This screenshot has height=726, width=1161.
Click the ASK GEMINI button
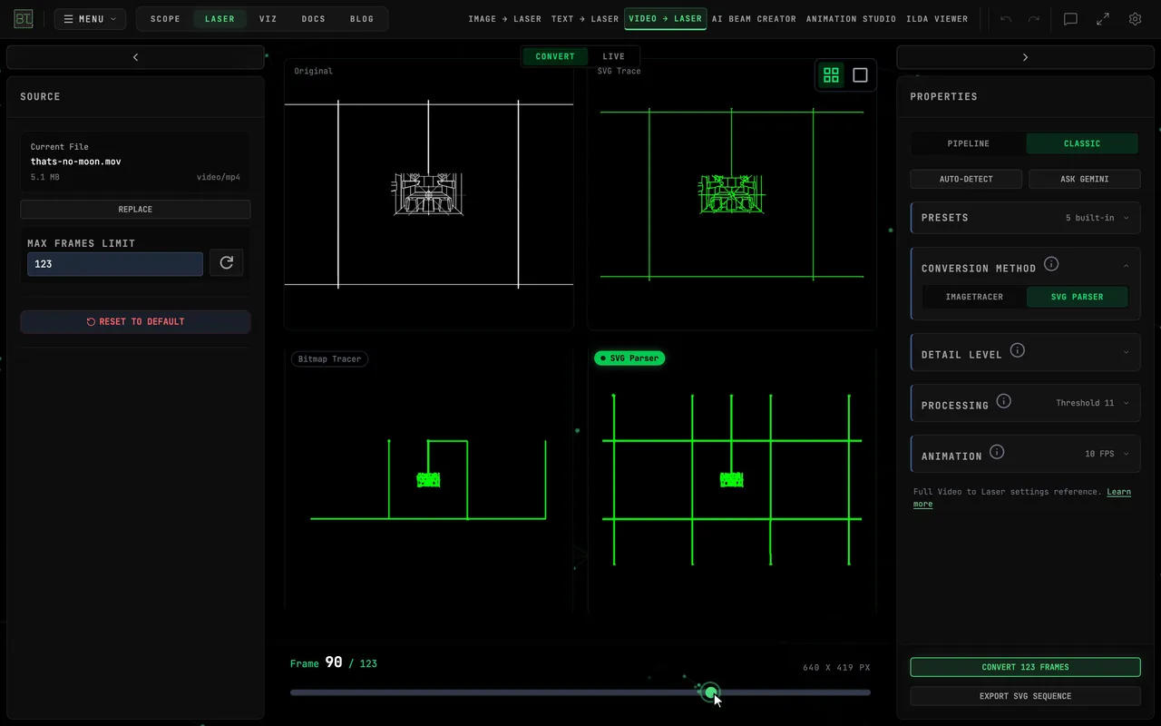(1085, 179)
